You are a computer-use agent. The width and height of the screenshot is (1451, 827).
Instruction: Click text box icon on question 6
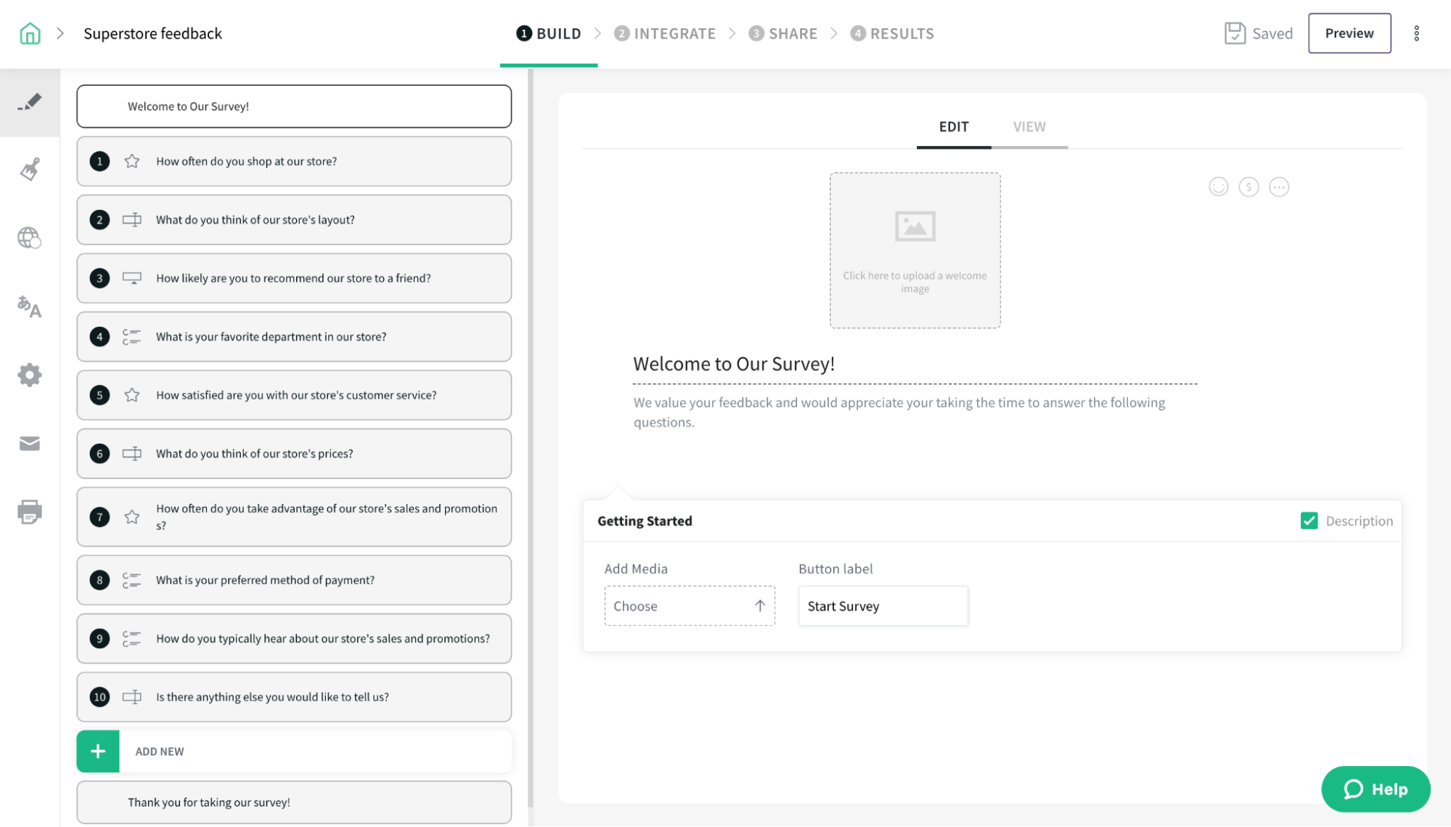coord(131,454)
